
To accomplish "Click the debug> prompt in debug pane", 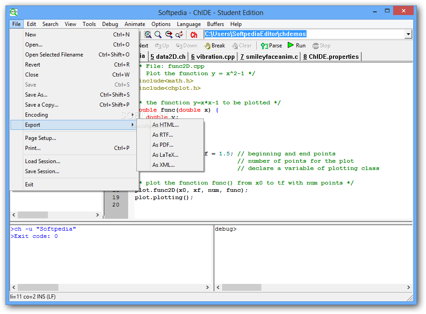I will [x=226, y=229].
